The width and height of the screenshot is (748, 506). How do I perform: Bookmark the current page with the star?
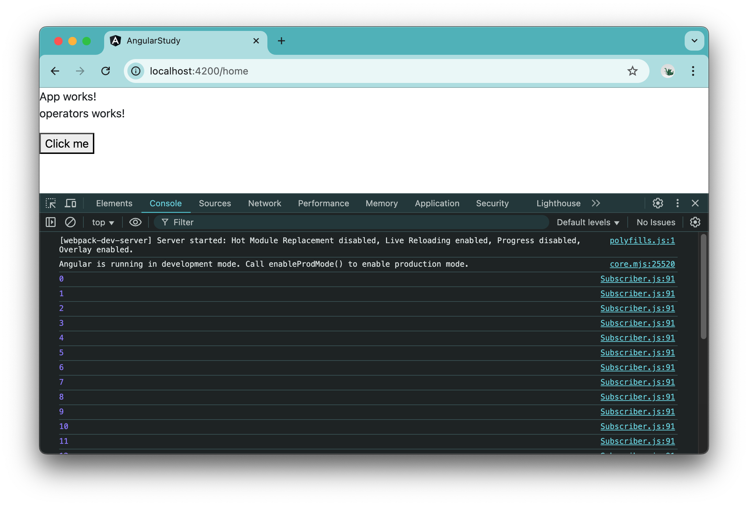(633, 71)
